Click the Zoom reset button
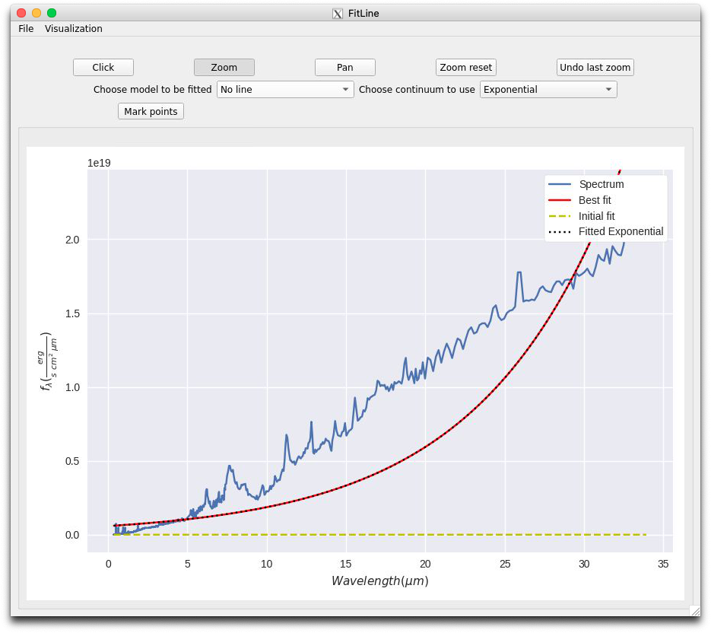 point(465,67)
